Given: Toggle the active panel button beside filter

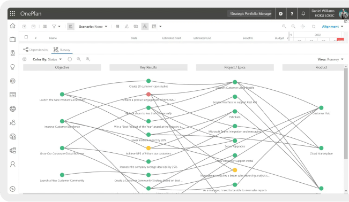Looking at the screenshot, I should click(71, 27).
